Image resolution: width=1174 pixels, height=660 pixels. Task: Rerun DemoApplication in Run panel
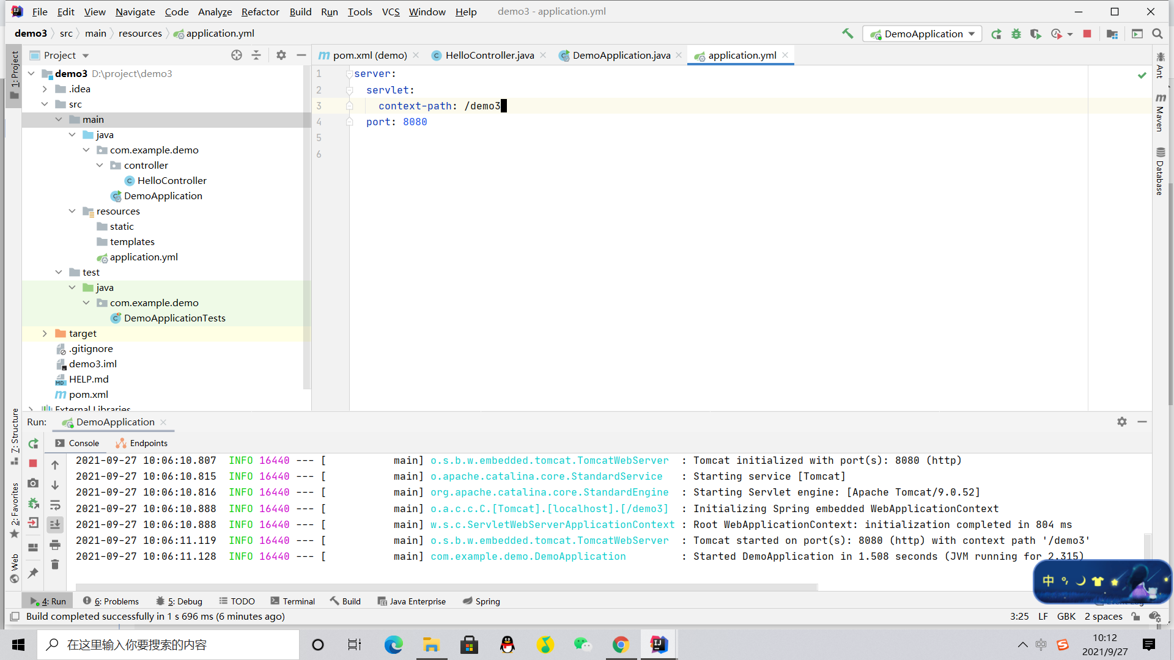point(33,444)
